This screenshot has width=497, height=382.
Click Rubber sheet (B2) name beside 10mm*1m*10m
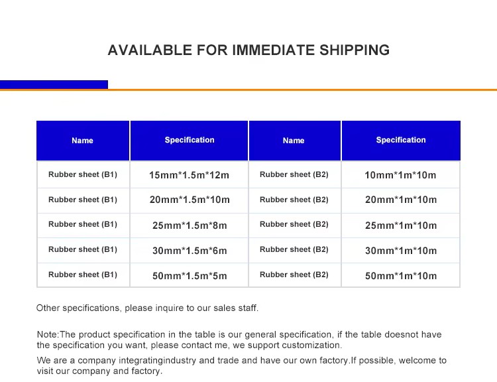pos(294,174)
